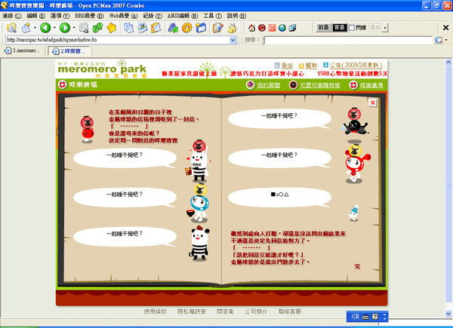The width and height of the screenshot is (453, 328).
Task: Click the 幫助 help link
Action: (x=311, y=66)
